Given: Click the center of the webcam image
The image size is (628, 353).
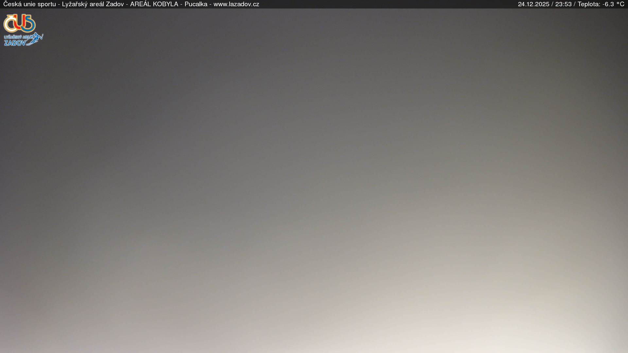Looking at the screenshot, I should (314, 180).
